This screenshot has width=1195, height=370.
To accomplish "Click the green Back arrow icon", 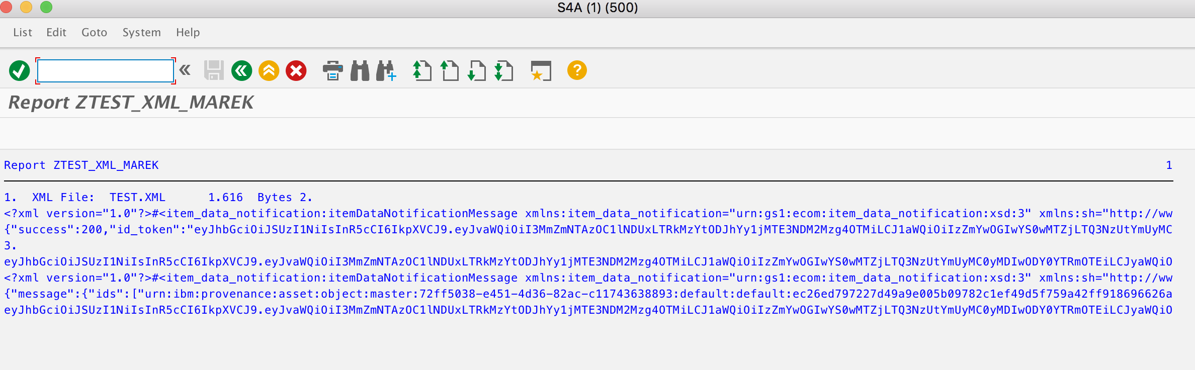I will 242,71.
